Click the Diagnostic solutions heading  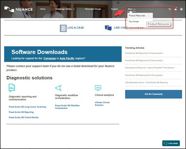coord(29,78)
